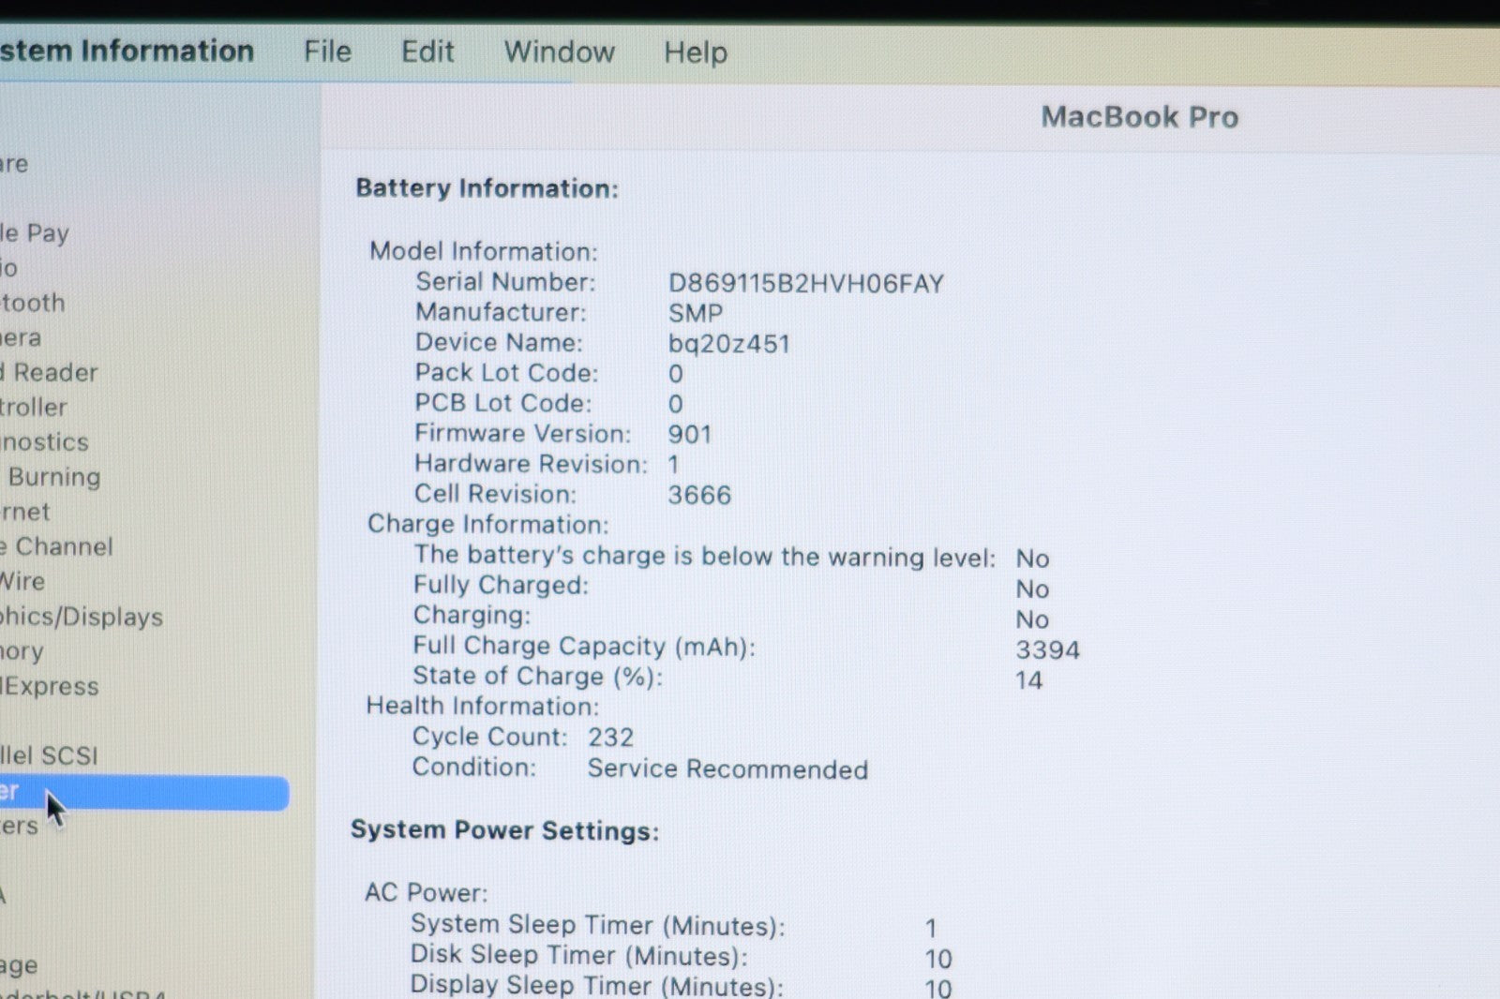This screenshot has width=1500, height=999.
Task: Click the Hardware Revision label
Action: pyautogui.click(x=531, y=464)
